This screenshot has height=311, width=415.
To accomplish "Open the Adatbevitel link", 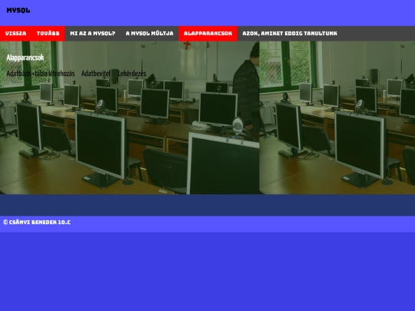I will click(x=95, y=74).
